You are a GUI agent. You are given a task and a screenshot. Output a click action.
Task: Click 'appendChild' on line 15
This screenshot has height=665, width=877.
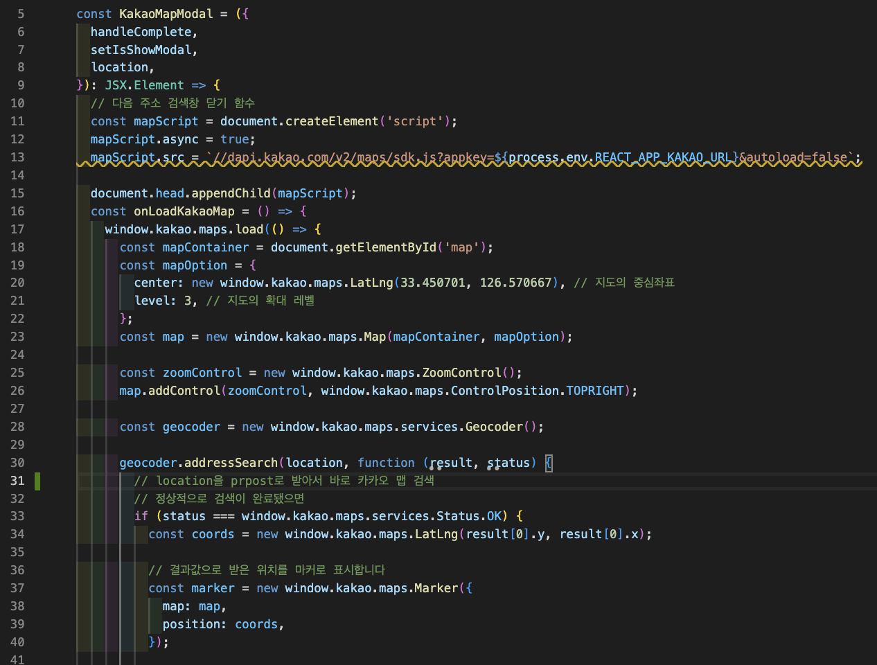231,193
